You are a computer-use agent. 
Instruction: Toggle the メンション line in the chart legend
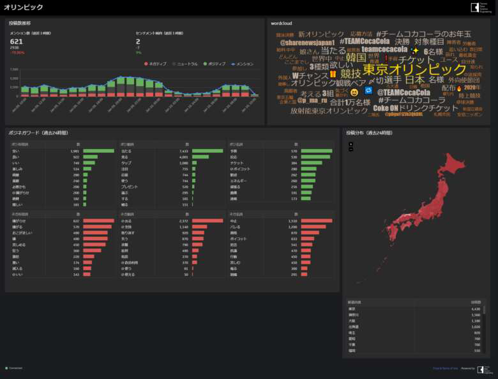click(242, 64)
